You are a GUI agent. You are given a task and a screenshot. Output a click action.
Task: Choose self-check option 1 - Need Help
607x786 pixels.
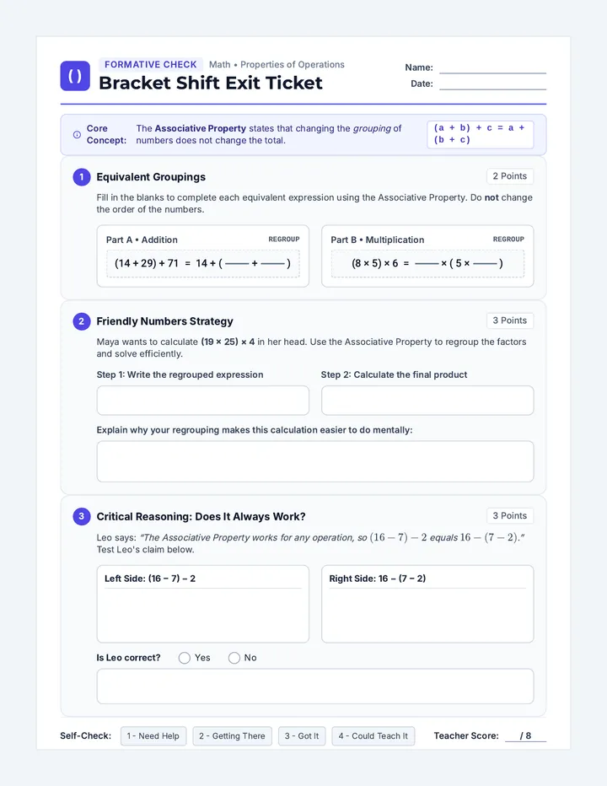coord(153,736)
